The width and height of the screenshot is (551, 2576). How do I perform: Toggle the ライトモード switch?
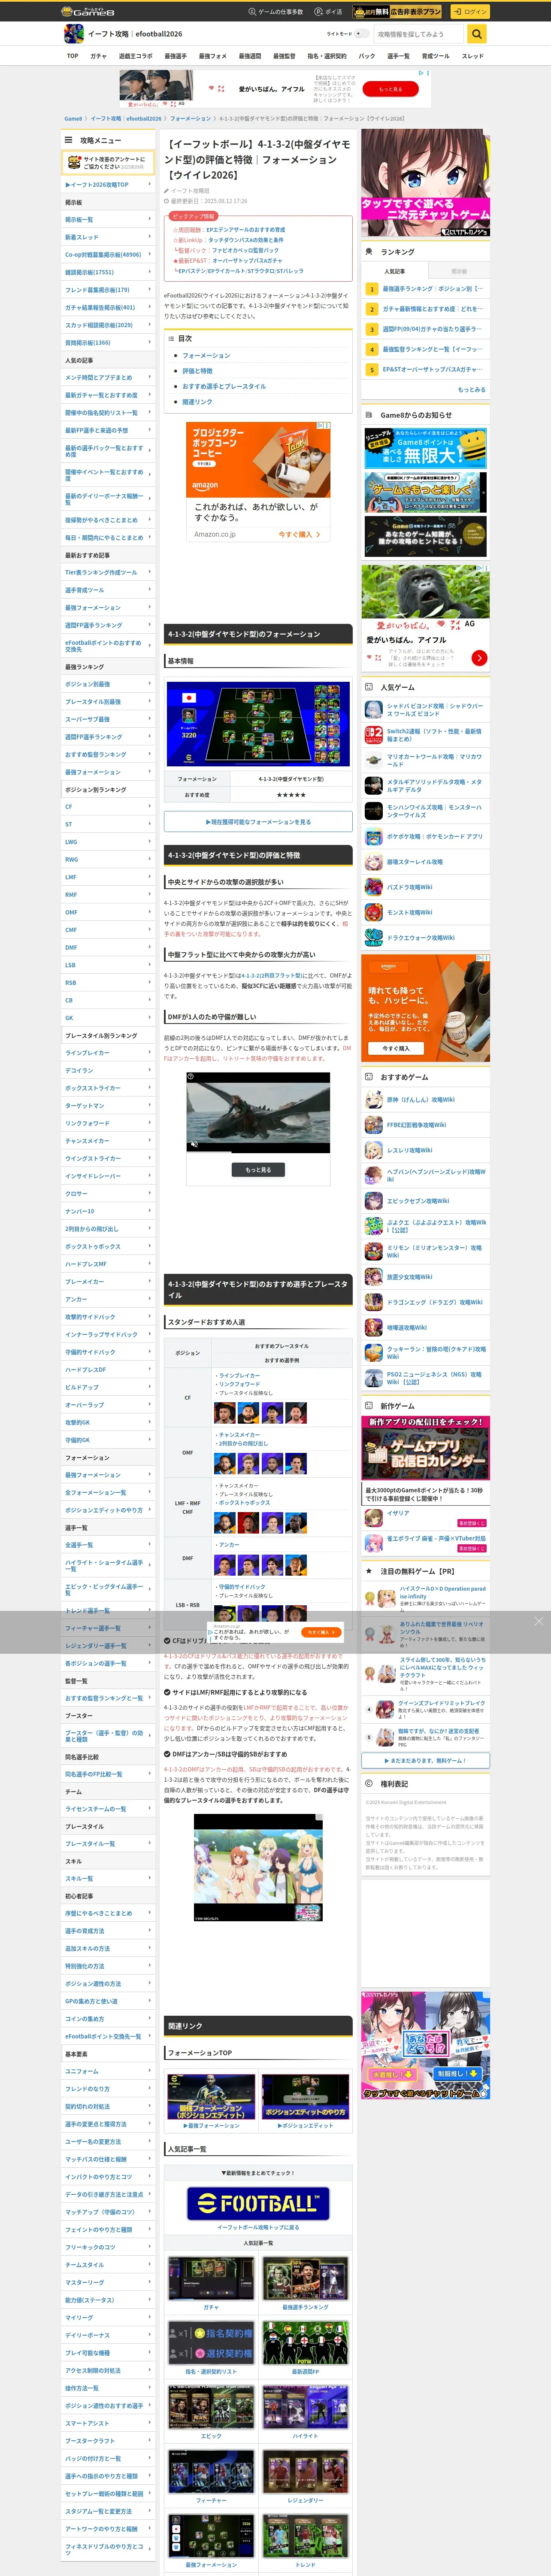click(362, 34)
